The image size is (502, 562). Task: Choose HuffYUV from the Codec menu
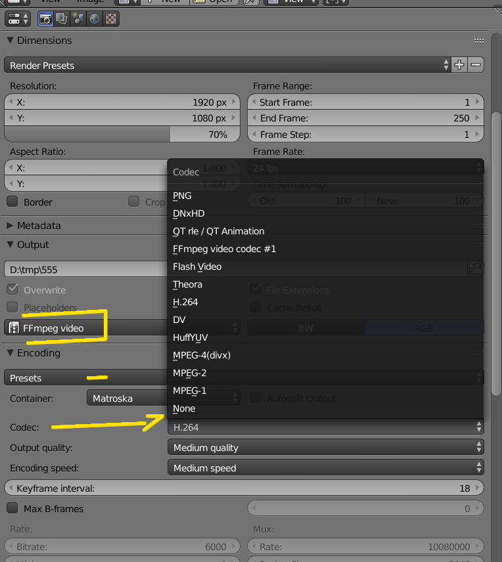(x=325, y=337)
